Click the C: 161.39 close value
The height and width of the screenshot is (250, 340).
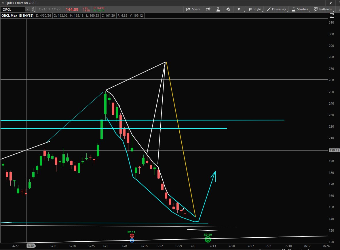pos(108,16)
